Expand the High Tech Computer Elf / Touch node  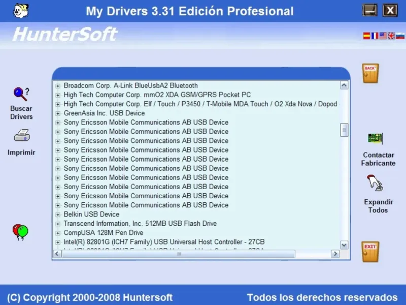[x=58, y=104]
